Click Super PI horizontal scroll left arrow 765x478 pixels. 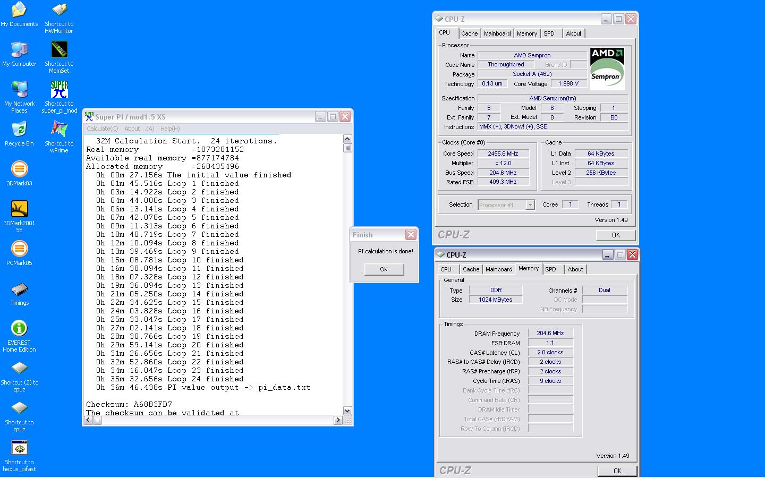pyautogui.click(x=89, y=420)
